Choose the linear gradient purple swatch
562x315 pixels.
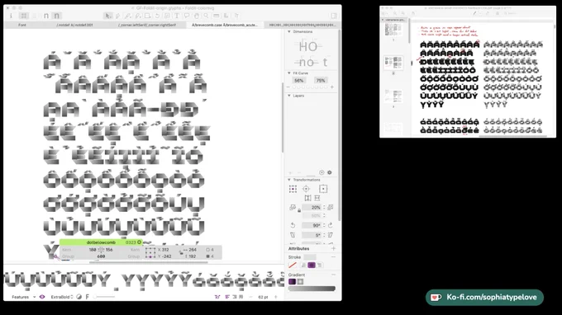tap(292, 282)
